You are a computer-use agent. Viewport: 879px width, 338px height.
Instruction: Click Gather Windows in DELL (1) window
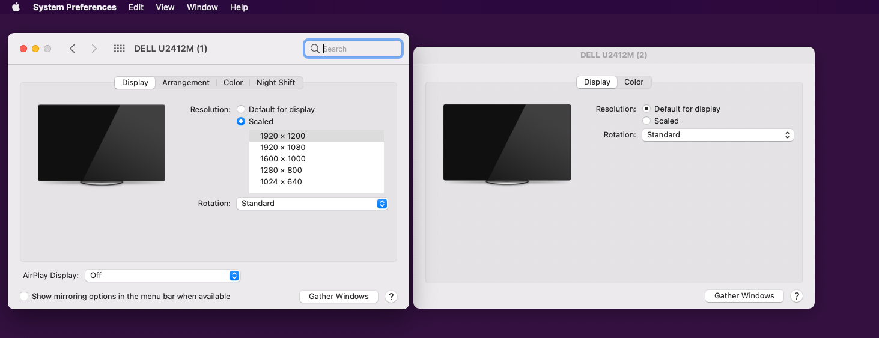[339, 297]
